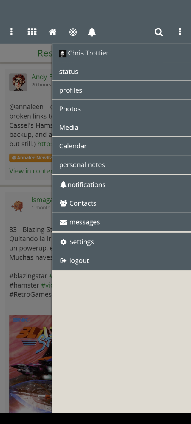
Task: Open the right kebab menu
Action: (180, 32)
